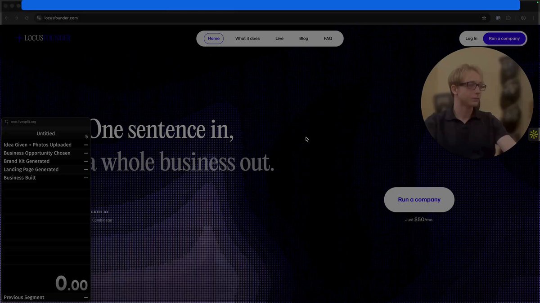The image size is (540, 303).
Task: Click the large Run a company hero button
Action: pos(419,200)
